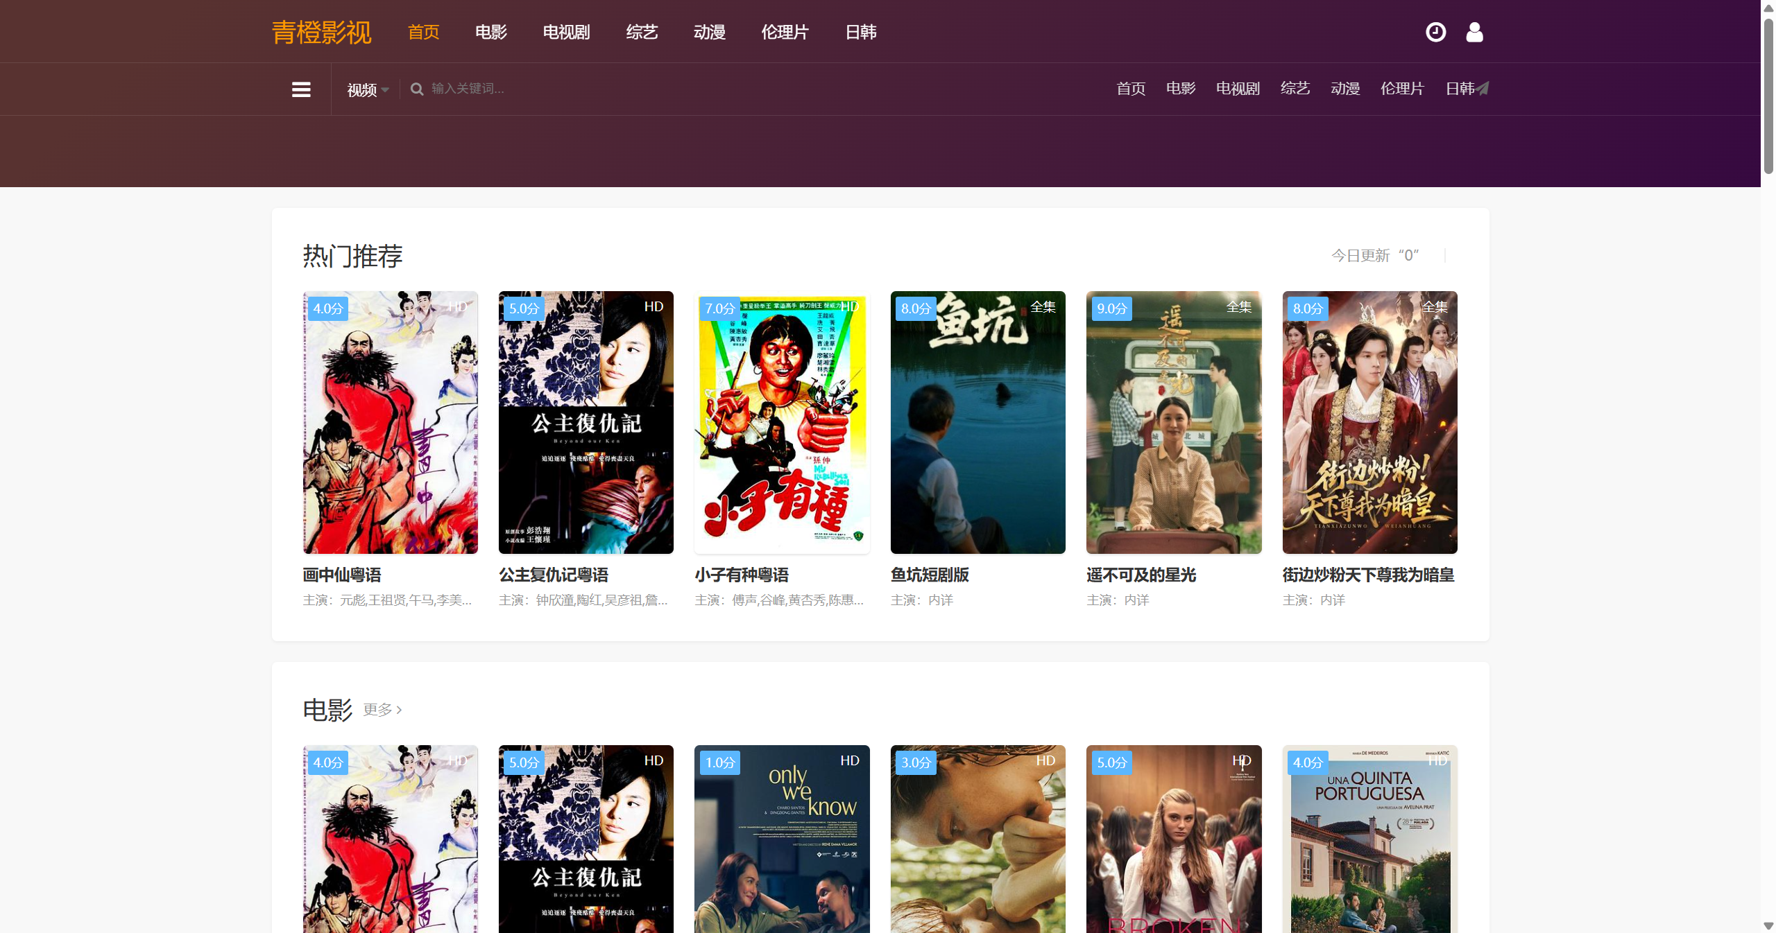Click the paper plane icon
This screenshot has height=933, width=1776.
coord(1483,88)
